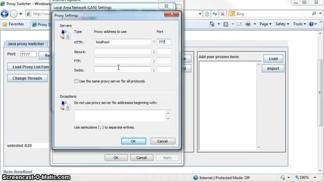Click the scroll up arrow in proxies list

(x=259, y=64)
